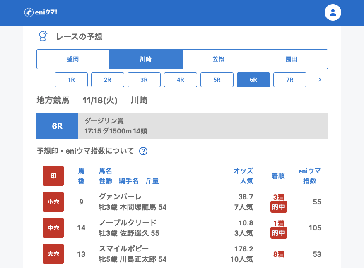The height and width of the screenshot is (268, 364).
Task: Click the red 印 column header badge
Action: (x=53, y=176)
